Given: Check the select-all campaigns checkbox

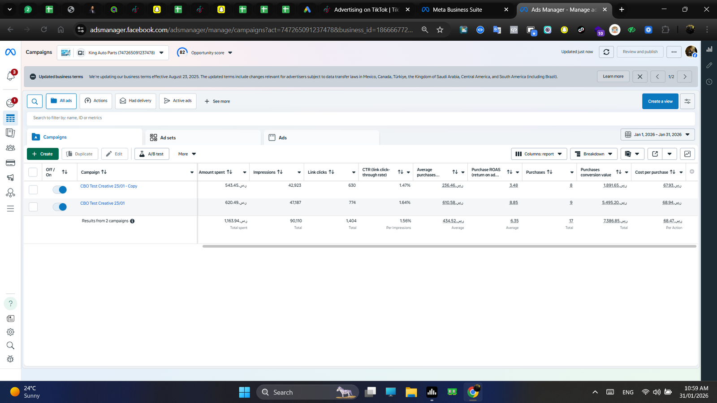Looking at the screenshot, I should pyautogui.click(x=33, y=172).
